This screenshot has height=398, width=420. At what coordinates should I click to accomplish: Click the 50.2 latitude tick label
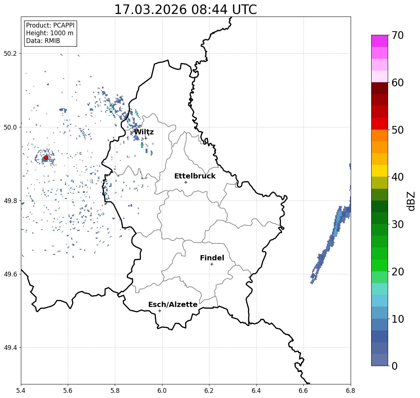tap(10, 53)
